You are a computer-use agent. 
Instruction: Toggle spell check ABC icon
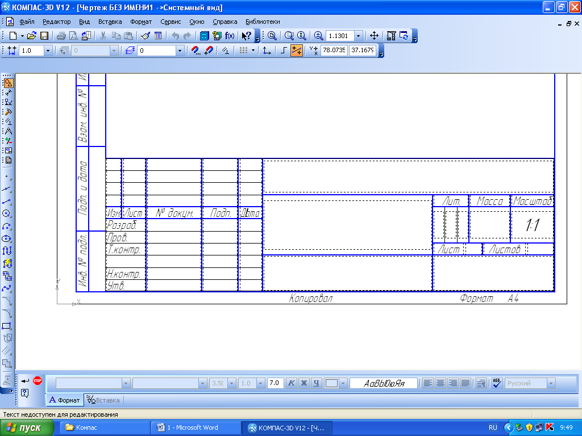497,383
